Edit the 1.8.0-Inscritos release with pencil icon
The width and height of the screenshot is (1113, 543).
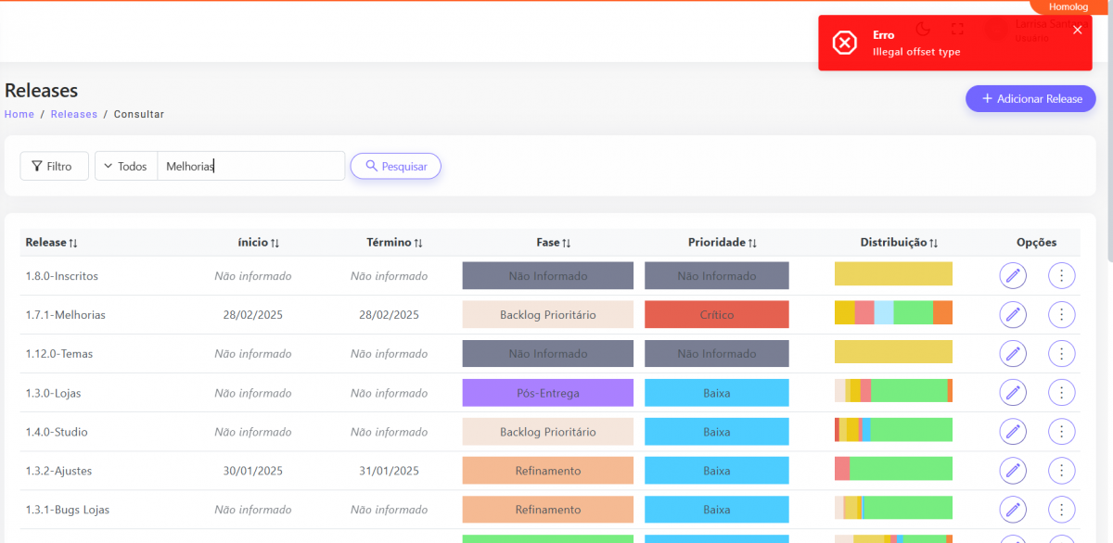coord(1013,276)
